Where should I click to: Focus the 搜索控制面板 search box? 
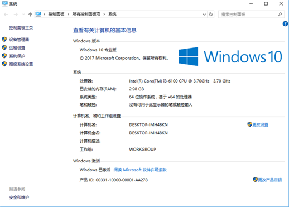[x=251, y=15]
